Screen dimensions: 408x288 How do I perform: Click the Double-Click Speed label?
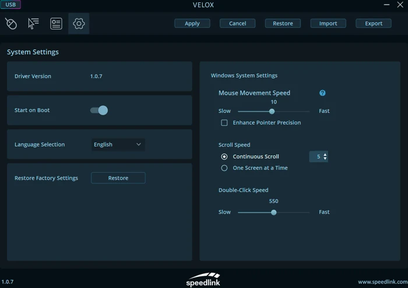(x=243, y=190)
